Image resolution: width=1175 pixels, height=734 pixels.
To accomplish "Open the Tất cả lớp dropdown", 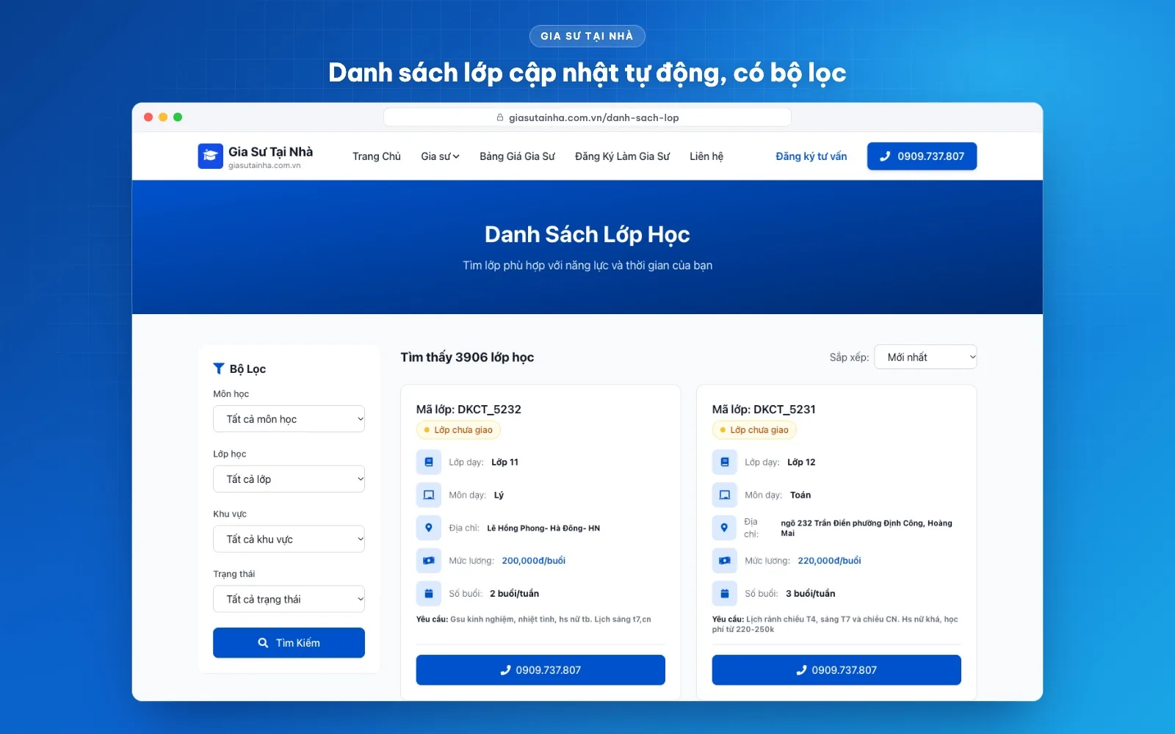I will (x=289, y=479).
